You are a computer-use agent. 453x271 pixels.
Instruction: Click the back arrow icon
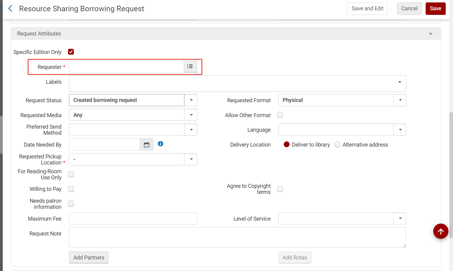[x=10, y=8]
